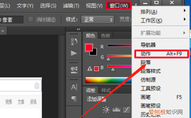This screenshot has height=118, width=191.
Task: Open the Character panel icon
Action: (x=74, y=87)
